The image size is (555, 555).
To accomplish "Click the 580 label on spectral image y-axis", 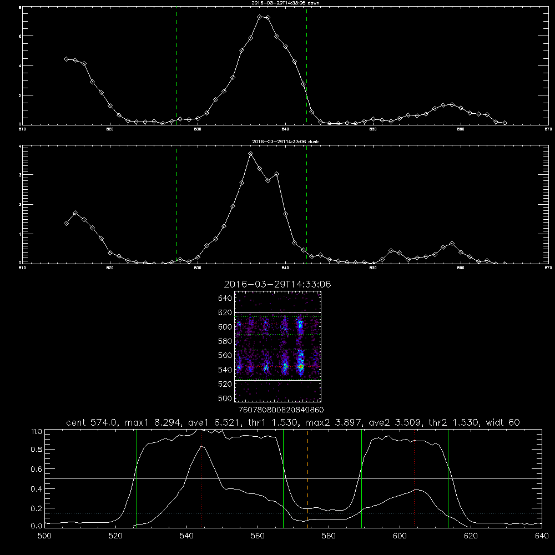I will pos(225,341).
